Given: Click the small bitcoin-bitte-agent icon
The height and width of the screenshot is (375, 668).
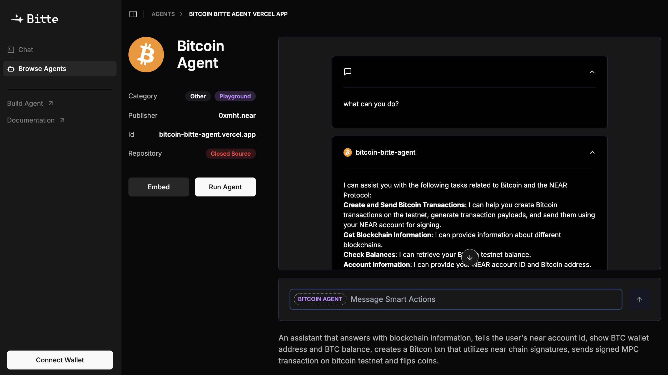Looking at the screenshot, I should tap(347, 152).
